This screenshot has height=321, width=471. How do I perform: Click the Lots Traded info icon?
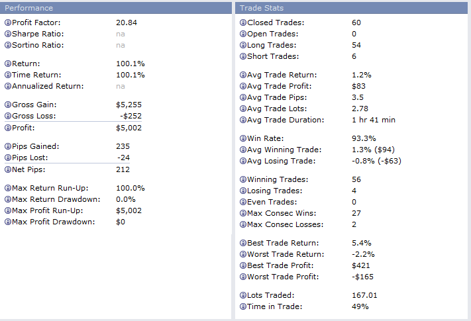[x=243, y=295]
